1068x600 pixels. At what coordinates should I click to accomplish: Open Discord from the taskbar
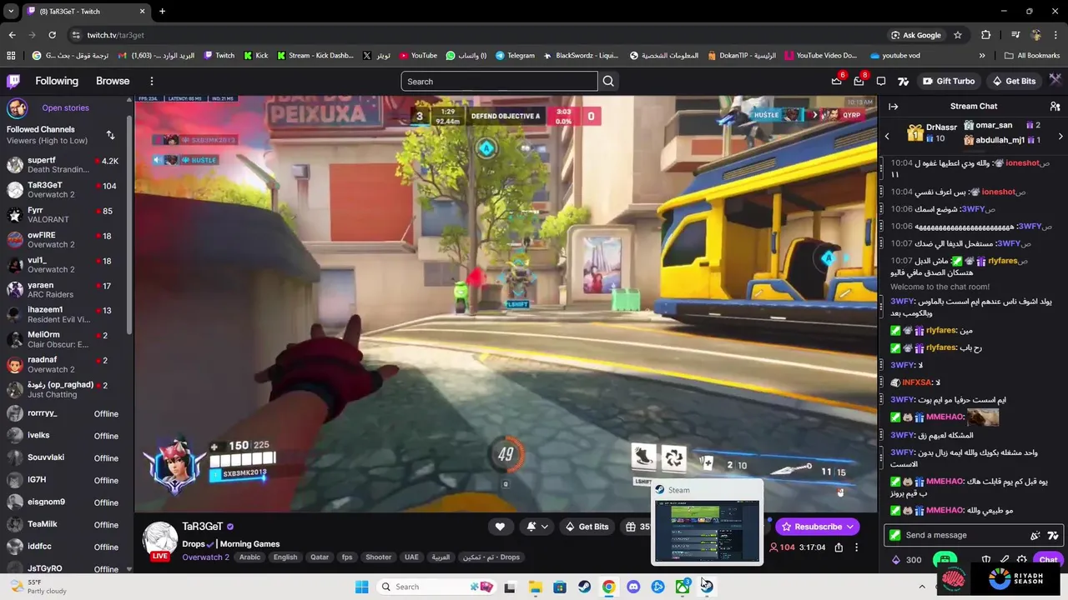click(633, 587)
